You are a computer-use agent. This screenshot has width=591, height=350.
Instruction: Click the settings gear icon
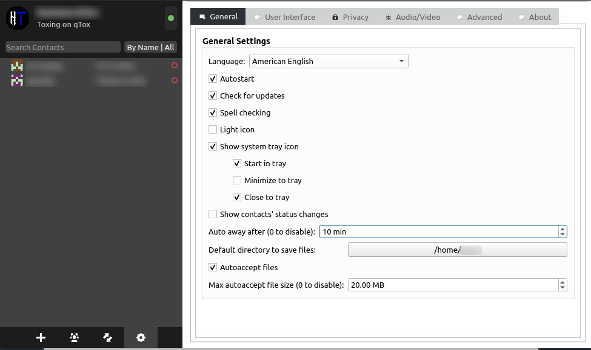[141, 337]
